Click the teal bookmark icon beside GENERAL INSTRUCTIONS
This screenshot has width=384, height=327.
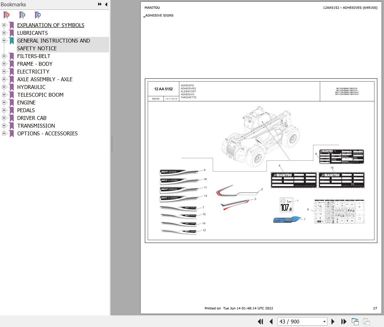(12, 41)
